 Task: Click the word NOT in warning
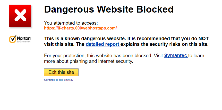click(203, 39)
